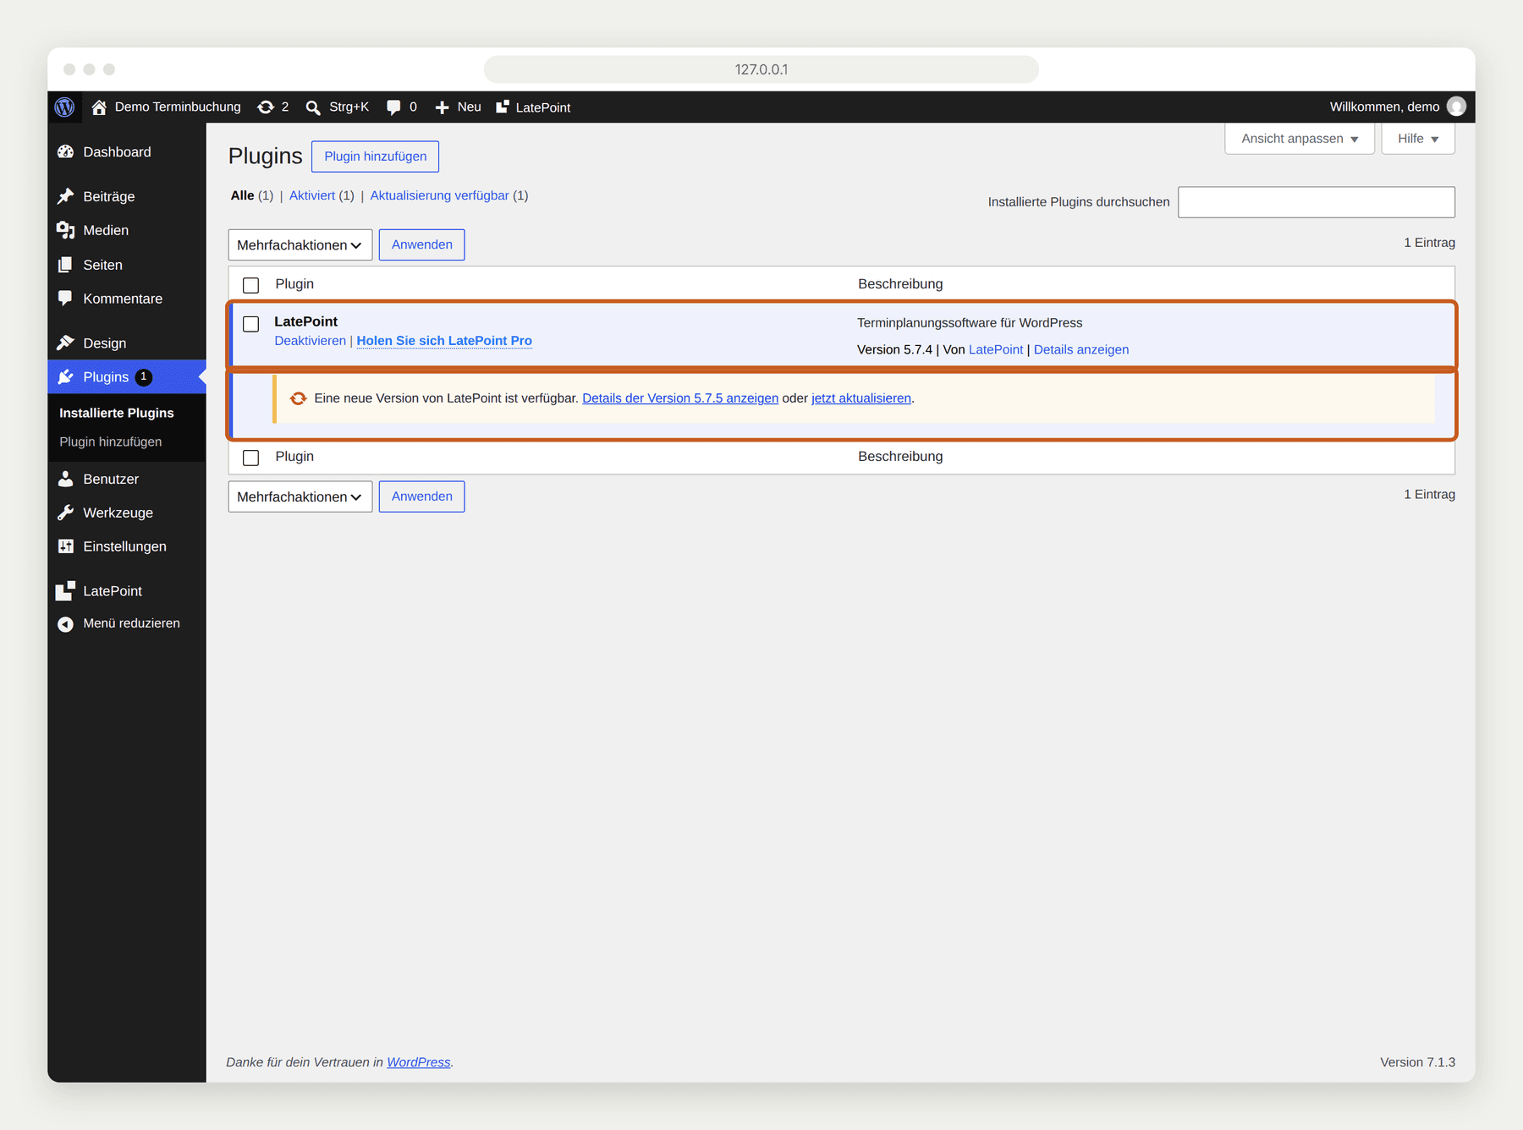Open the WordPress logo menu

(65, 107)
